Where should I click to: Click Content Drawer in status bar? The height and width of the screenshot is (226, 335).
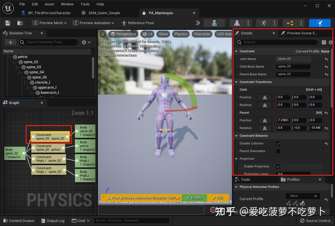pyautogui.click(x=19, y=221)
